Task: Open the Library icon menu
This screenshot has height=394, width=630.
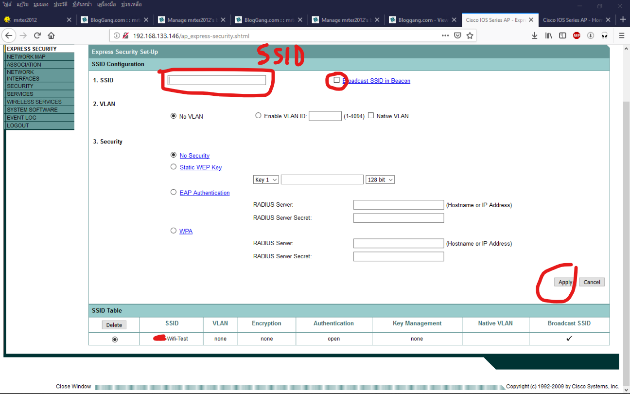Action: point(548,35)
